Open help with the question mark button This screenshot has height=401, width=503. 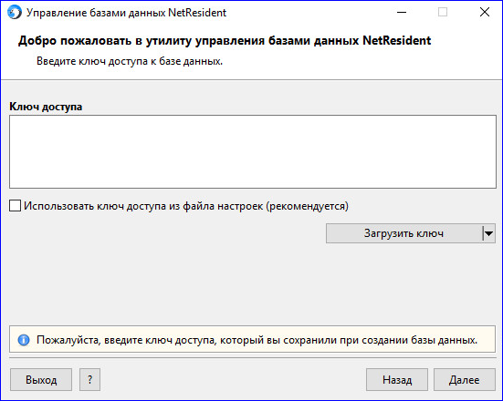pyautogui.click(x=89, y=379)
